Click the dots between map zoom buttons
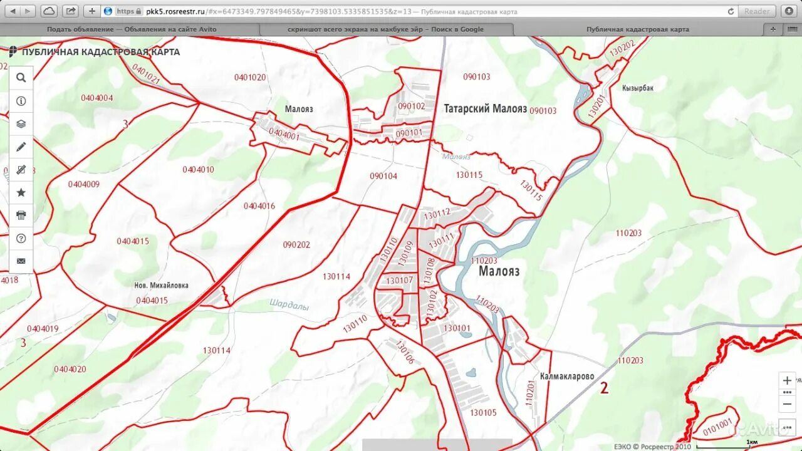The height and width of the screenshot is (451, 802). tap(787, 392)
